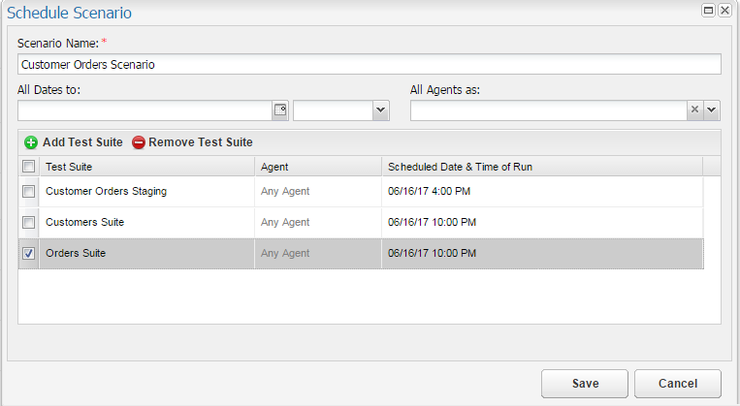Image resolution: width=740 pixels, height=406 pixels.
Task: Check the Customer Orders Staging checkbox
Action: click(x=28, y=191)
